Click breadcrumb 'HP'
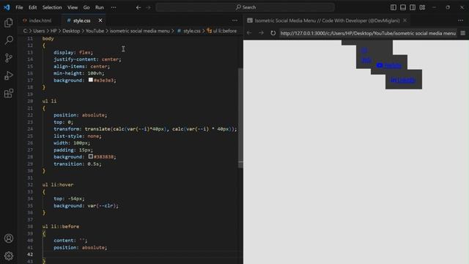469x264 pixels. (53, 31)
